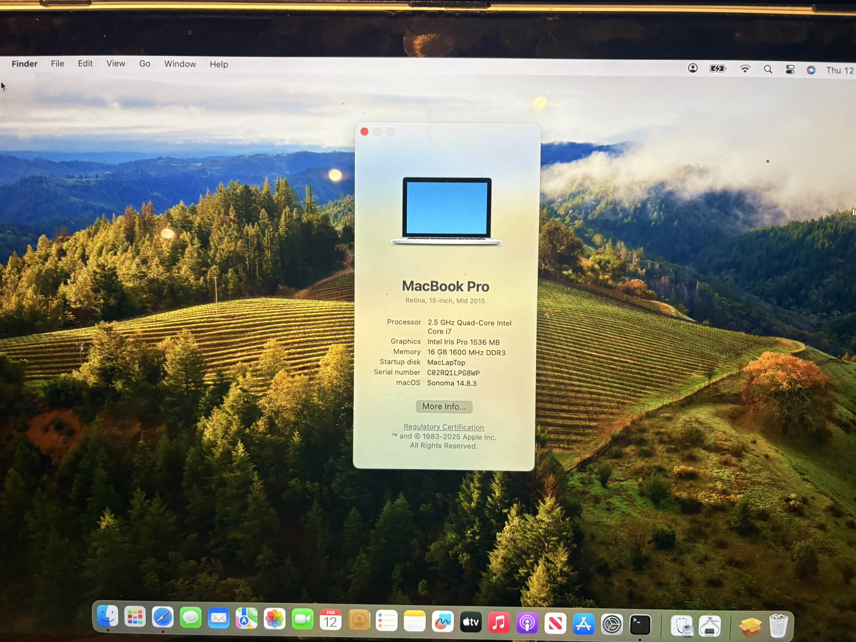Open Launchpad in the Dock
This screenshot has height=642, width=856.
click(135, 617)
